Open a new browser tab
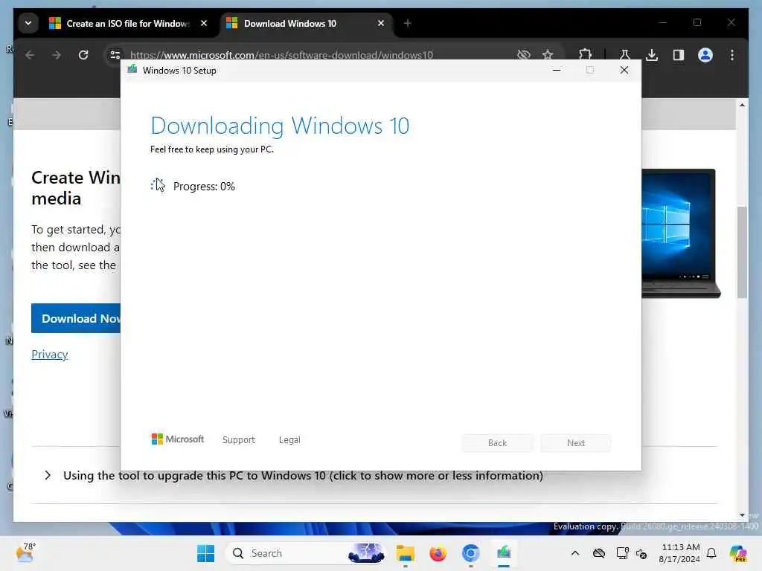The image size is (762, 571). [407, 23]
